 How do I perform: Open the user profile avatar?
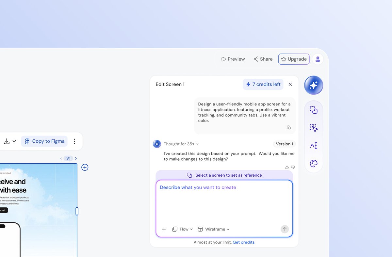[318, 59]
